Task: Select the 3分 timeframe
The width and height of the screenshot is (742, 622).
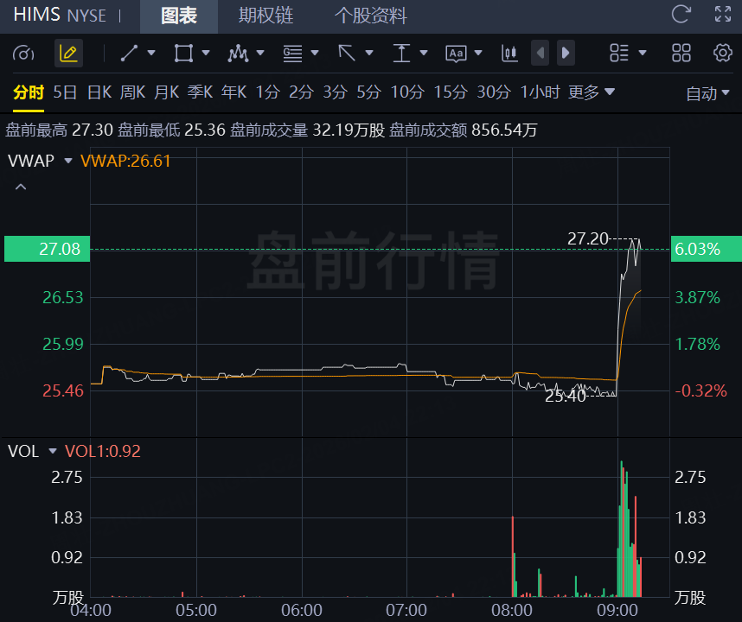Action: (x=335, y=92)
